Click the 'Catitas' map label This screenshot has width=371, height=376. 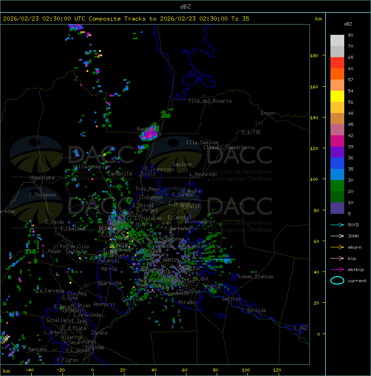[231, 299]
